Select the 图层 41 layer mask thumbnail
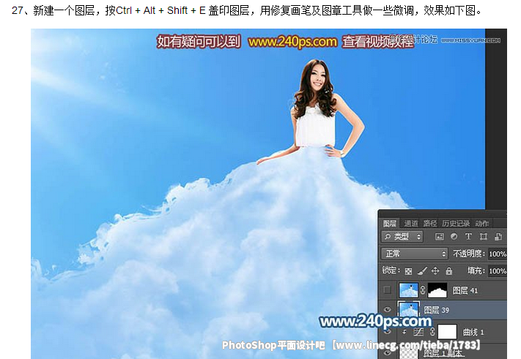521x359 pixels. point(437,290)
